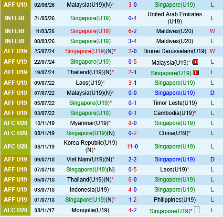Click the date 06/11/19

pyautogui.click(x=44, y=147)
